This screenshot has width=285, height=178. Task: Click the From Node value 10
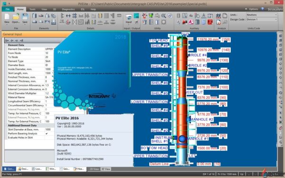pyautogui.click(x=47, y=53)
